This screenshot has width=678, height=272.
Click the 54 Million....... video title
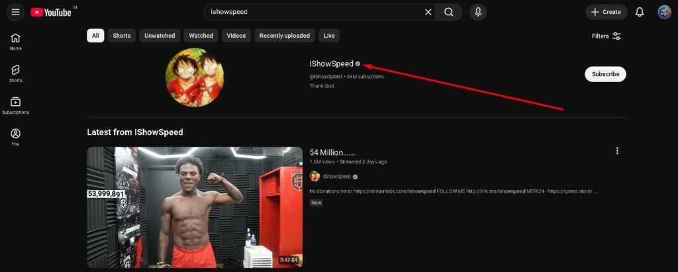pyautogui.click(x=332, y=152)
